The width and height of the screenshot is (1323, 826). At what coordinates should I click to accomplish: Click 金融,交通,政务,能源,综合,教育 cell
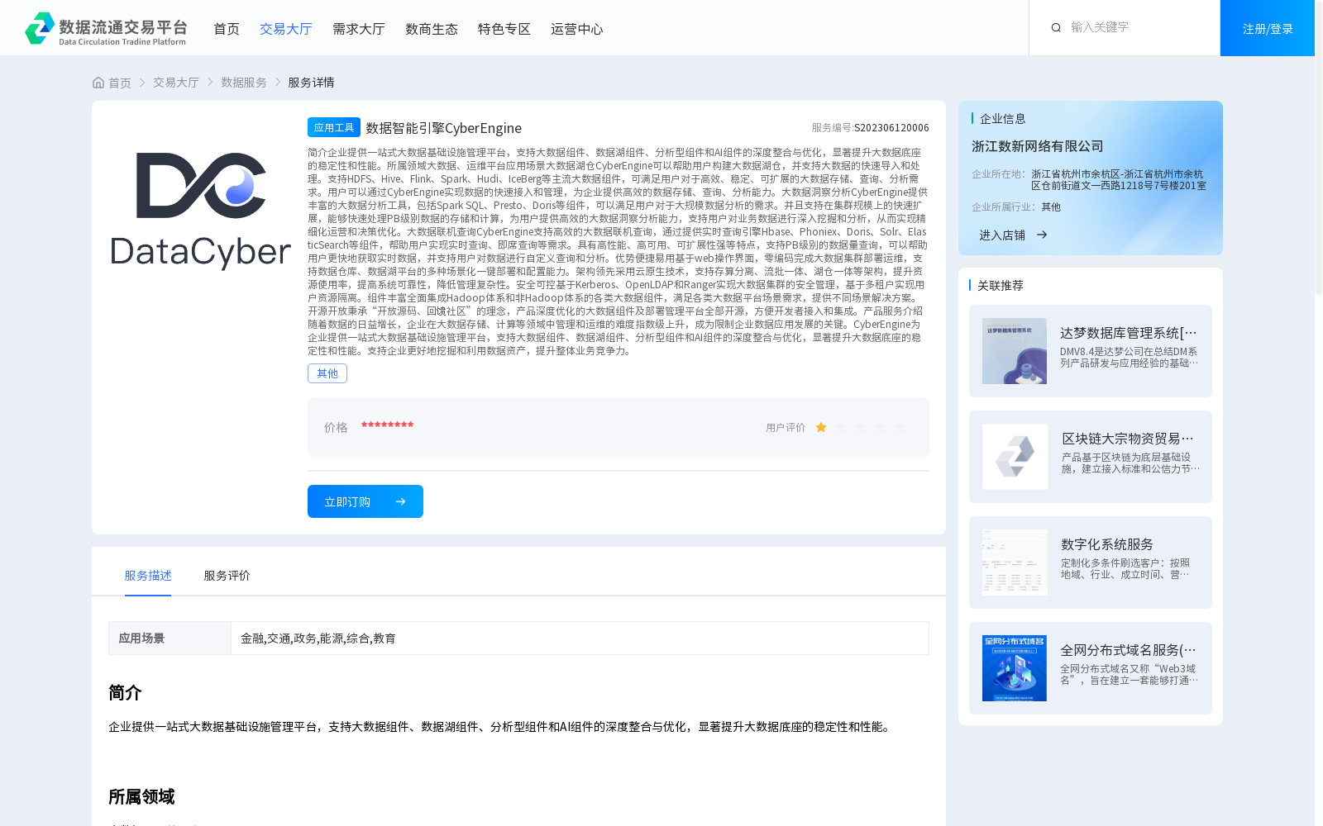click(580, 638)
